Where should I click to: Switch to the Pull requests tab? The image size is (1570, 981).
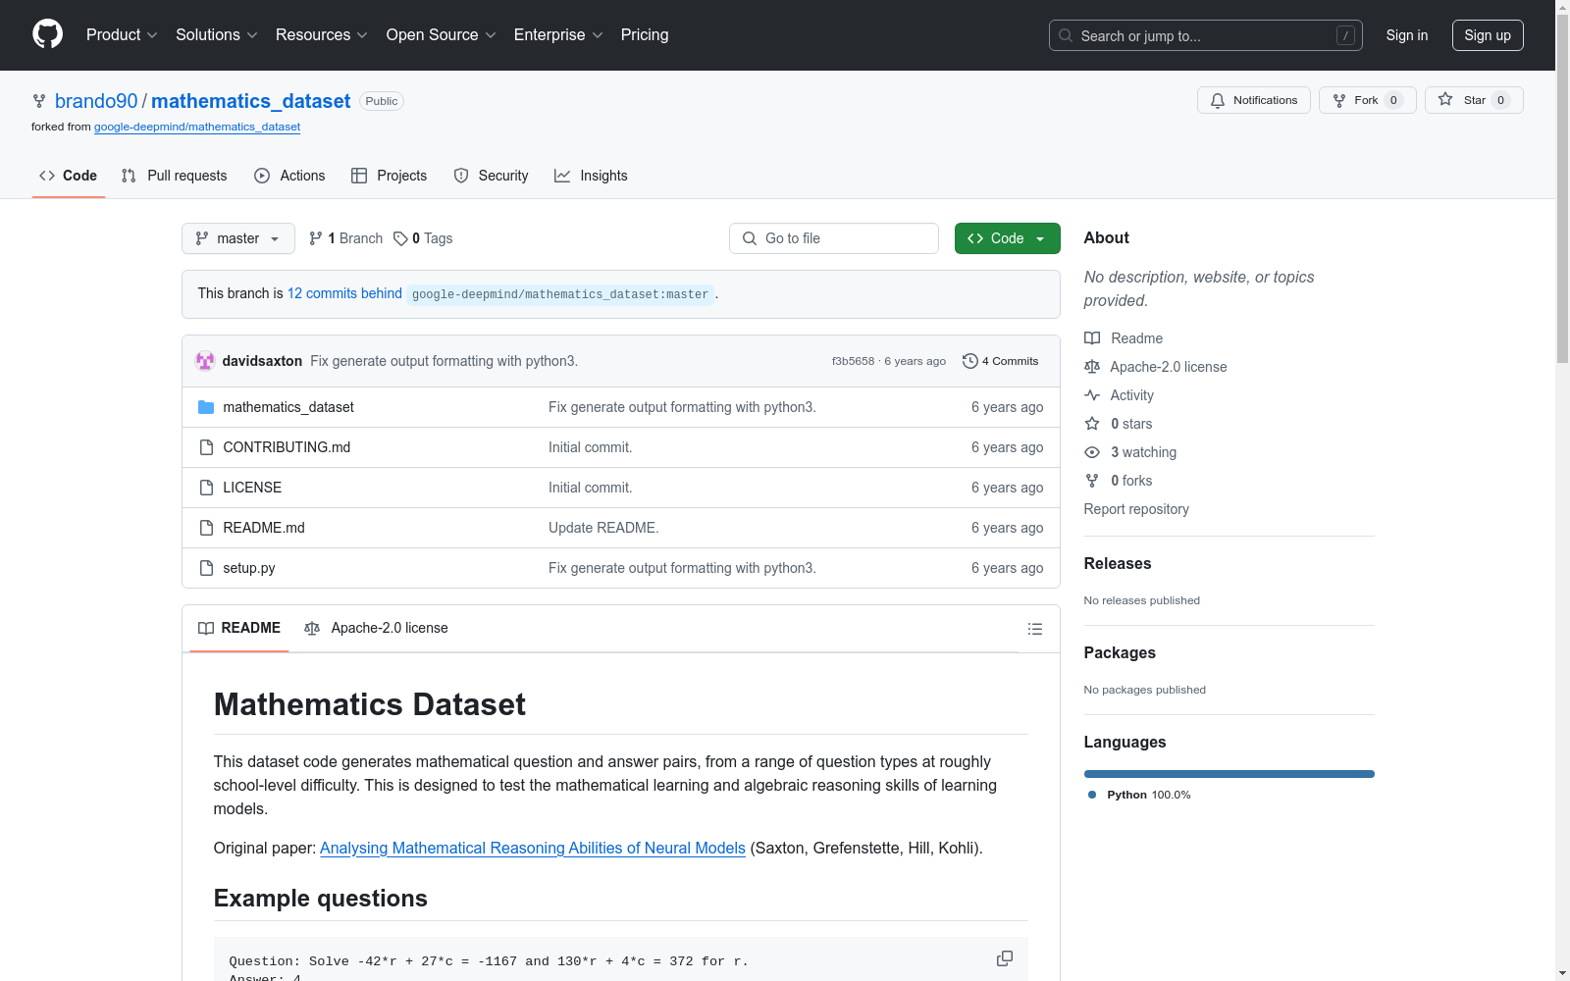tap(174, 176)
